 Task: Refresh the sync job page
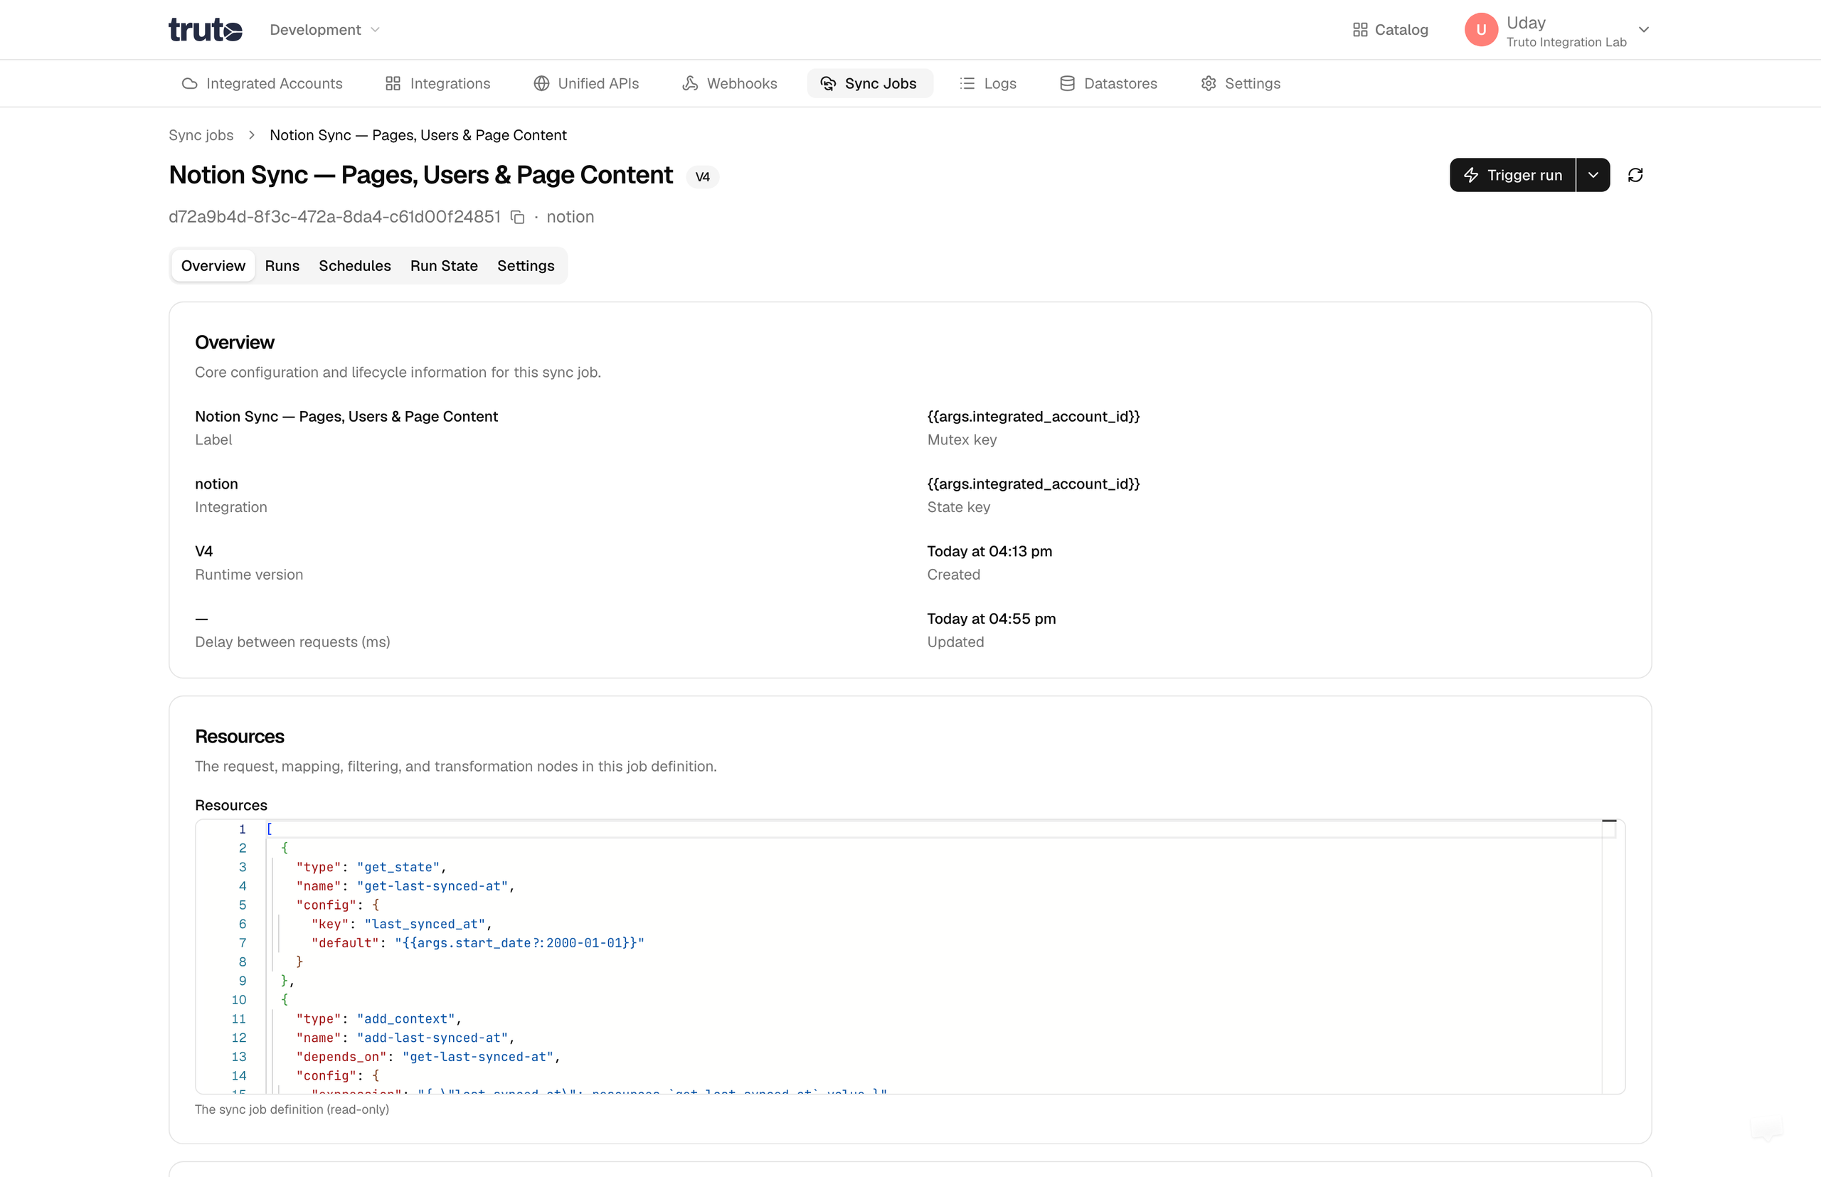[1635, 175]
